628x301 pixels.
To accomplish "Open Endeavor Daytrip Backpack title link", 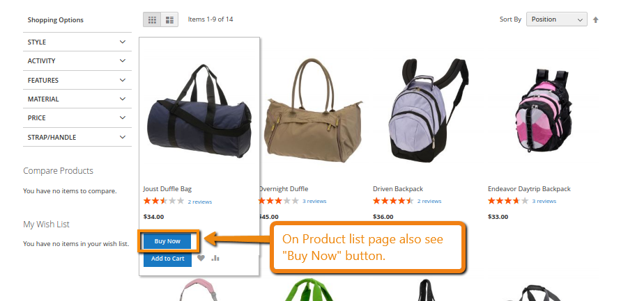I will pos(529,189).
